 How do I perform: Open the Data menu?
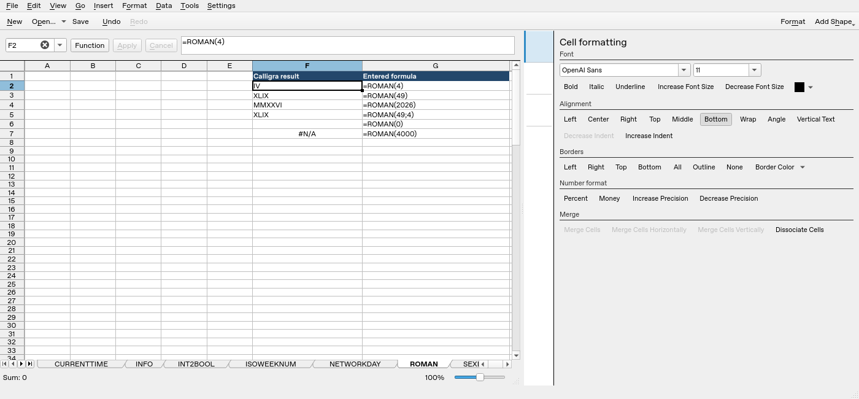pos(164,6)
